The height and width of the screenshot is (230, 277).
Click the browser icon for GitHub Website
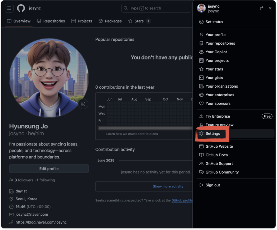click(x=201, y=146)
